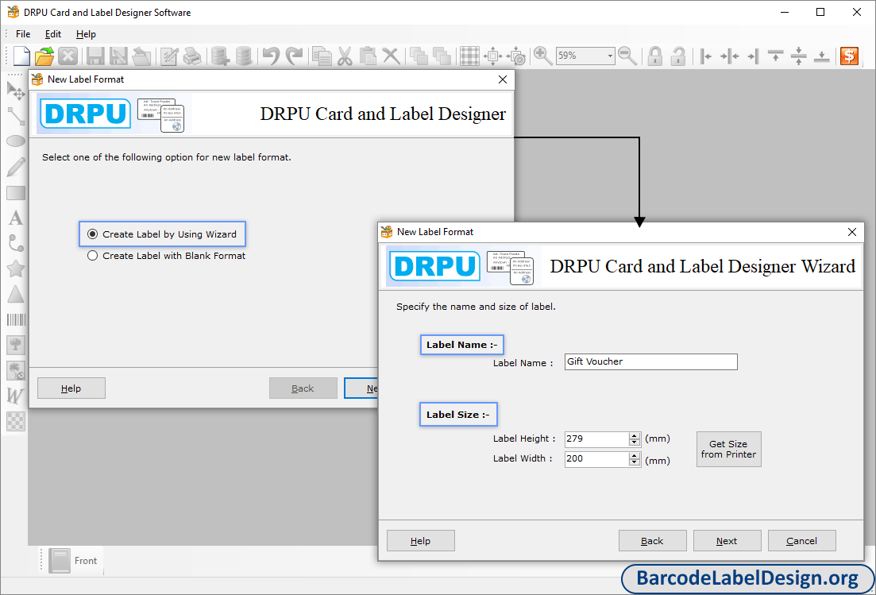Click the Copy pages icon in toolbar
This screenshot has width=876, height=595.
pyautogui.click(x=322, y=56)
